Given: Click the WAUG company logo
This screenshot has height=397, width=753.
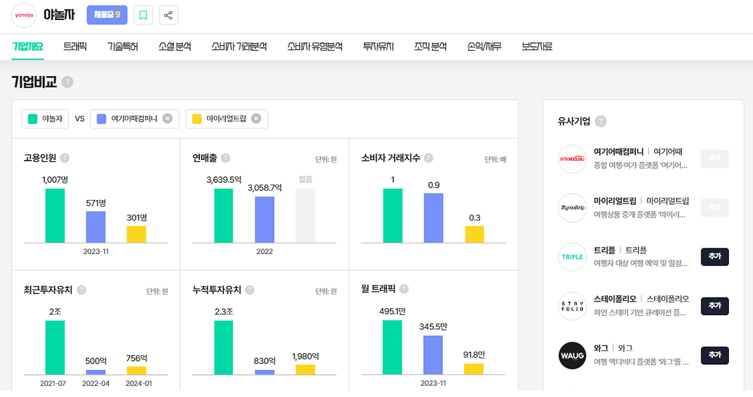Looking at the screenshot, I should [572, 355].
